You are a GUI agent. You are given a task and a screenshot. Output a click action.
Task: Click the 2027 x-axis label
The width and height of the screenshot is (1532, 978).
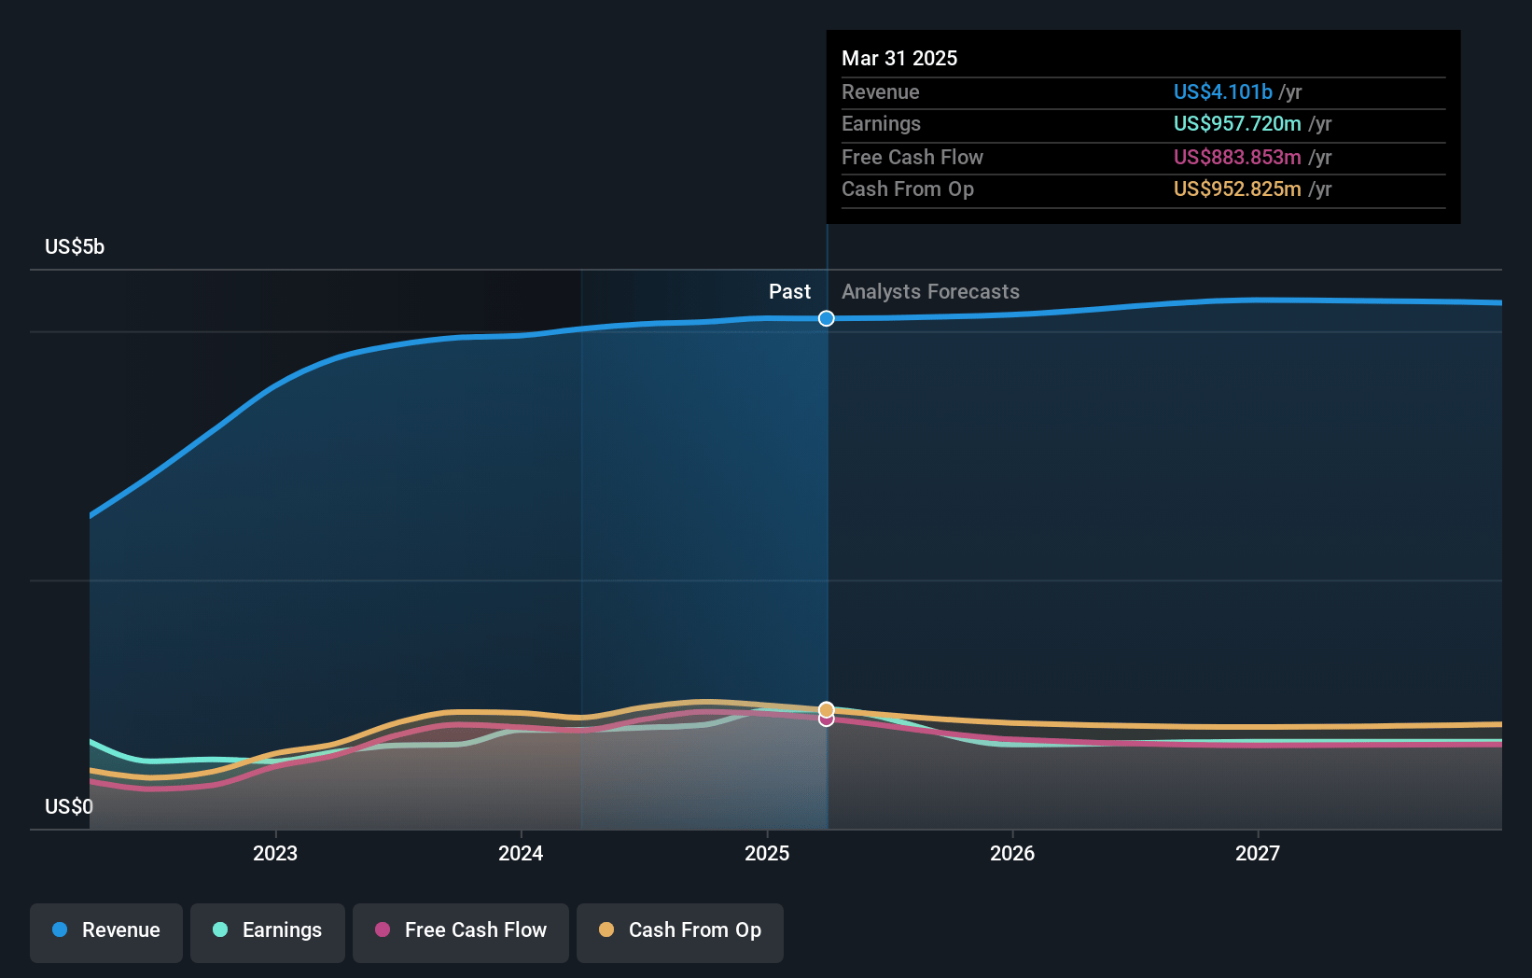coord(1258,853)
